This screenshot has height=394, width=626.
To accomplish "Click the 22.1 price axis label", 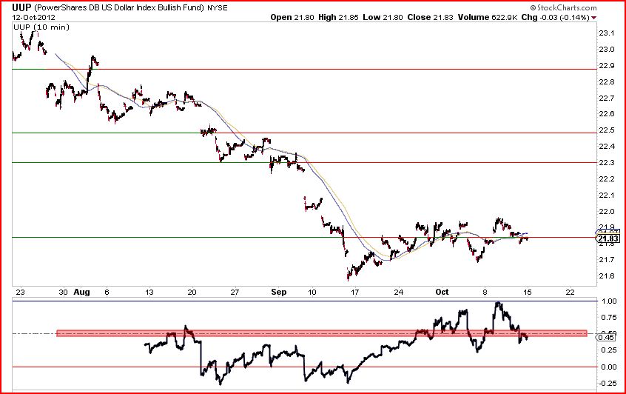I will coord(607,195).
